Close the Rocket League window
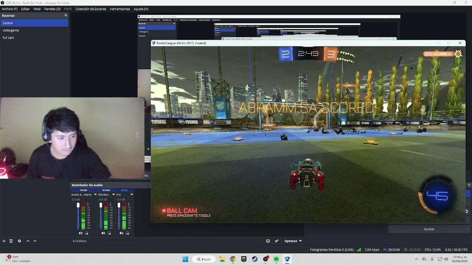 460,43
